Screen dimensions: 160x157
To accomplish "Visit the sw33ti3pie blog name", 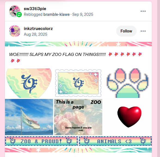I will click(x=35, y=9).
